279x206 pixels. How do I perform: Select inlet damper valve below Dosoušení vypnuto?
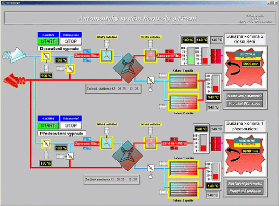pos(46,57)
